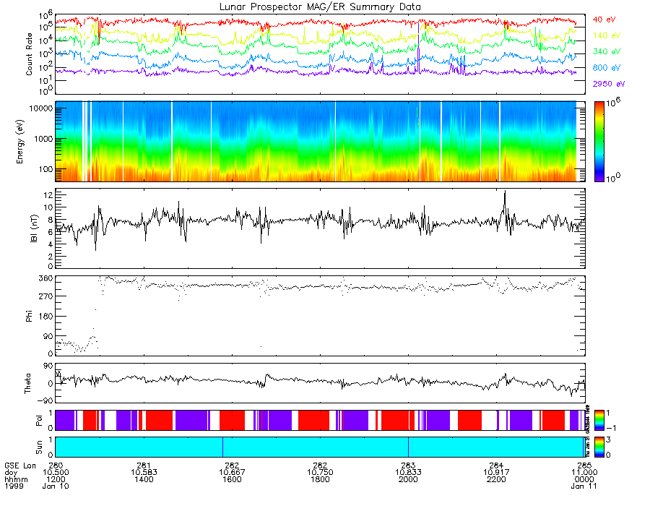
Task: Click the '180' tick on the Phi axis
Action: tap(45, 317)
